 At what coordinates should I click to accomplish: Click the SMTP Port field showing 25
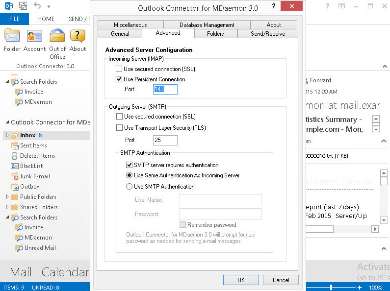coord(165,140)
